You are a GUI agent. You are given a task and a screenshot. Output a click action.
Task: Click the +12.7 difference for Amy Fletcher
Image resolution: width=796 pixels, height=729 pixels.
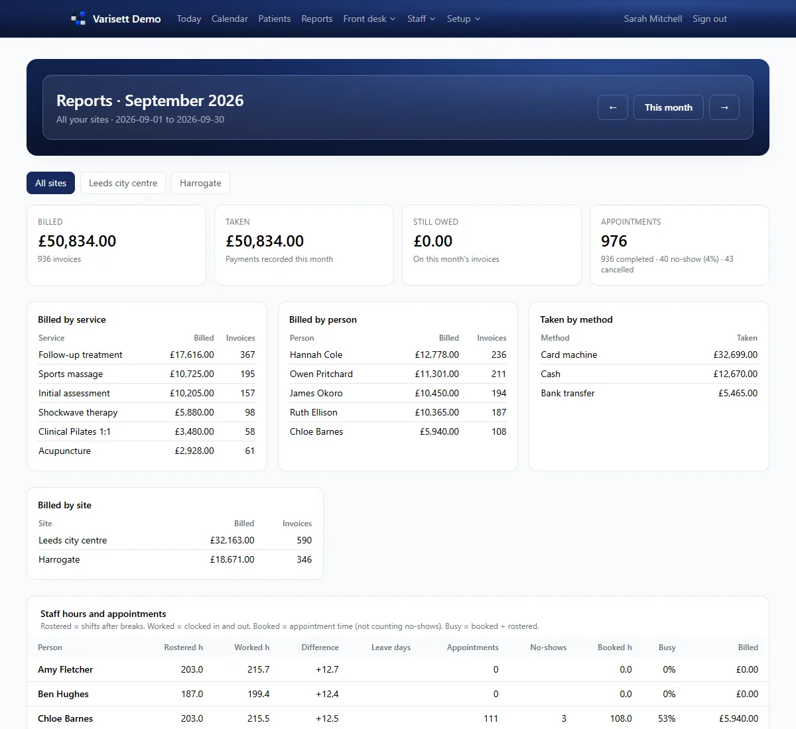(x=327, y=669)
